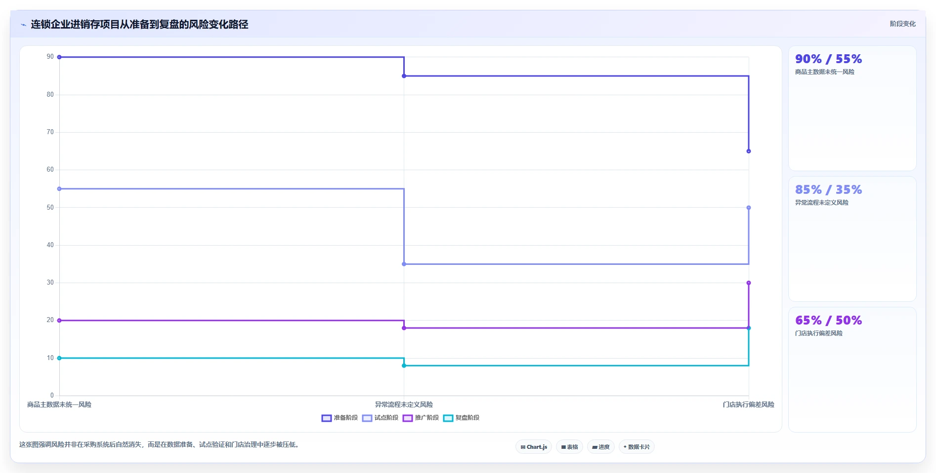Open the 90% / 55% data card
This screenshot has height=473, width=936.
pos(852,109)
